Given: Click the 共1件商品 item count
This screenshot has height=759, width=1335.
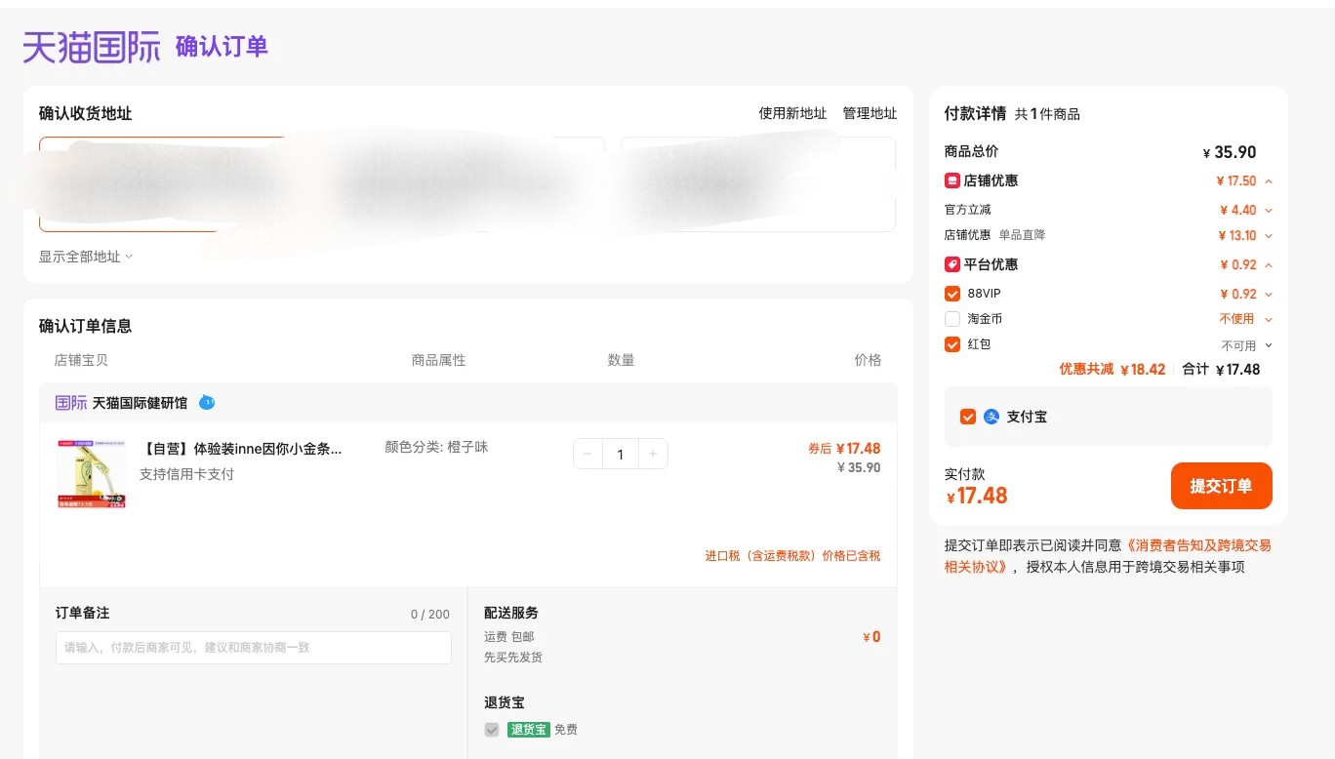Looking at the screenshot, I should pos(1047,114).
